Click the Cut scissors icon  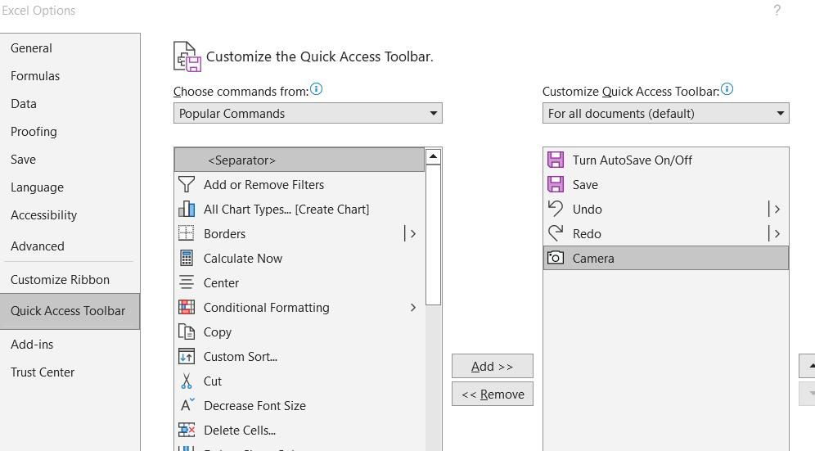[x=187, y=381]
